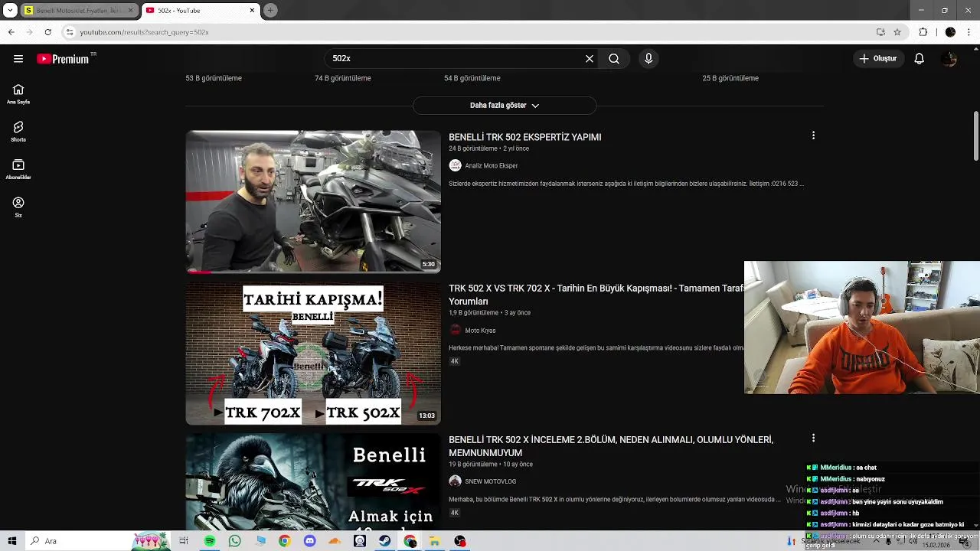Viewport: 980px width, 551px height.
Task: Start voice search with the microphone
Action: click(x=648, y=59)
